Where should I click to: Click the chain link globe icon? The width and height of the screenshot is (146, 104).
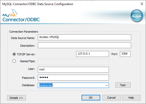pos(137,16)
